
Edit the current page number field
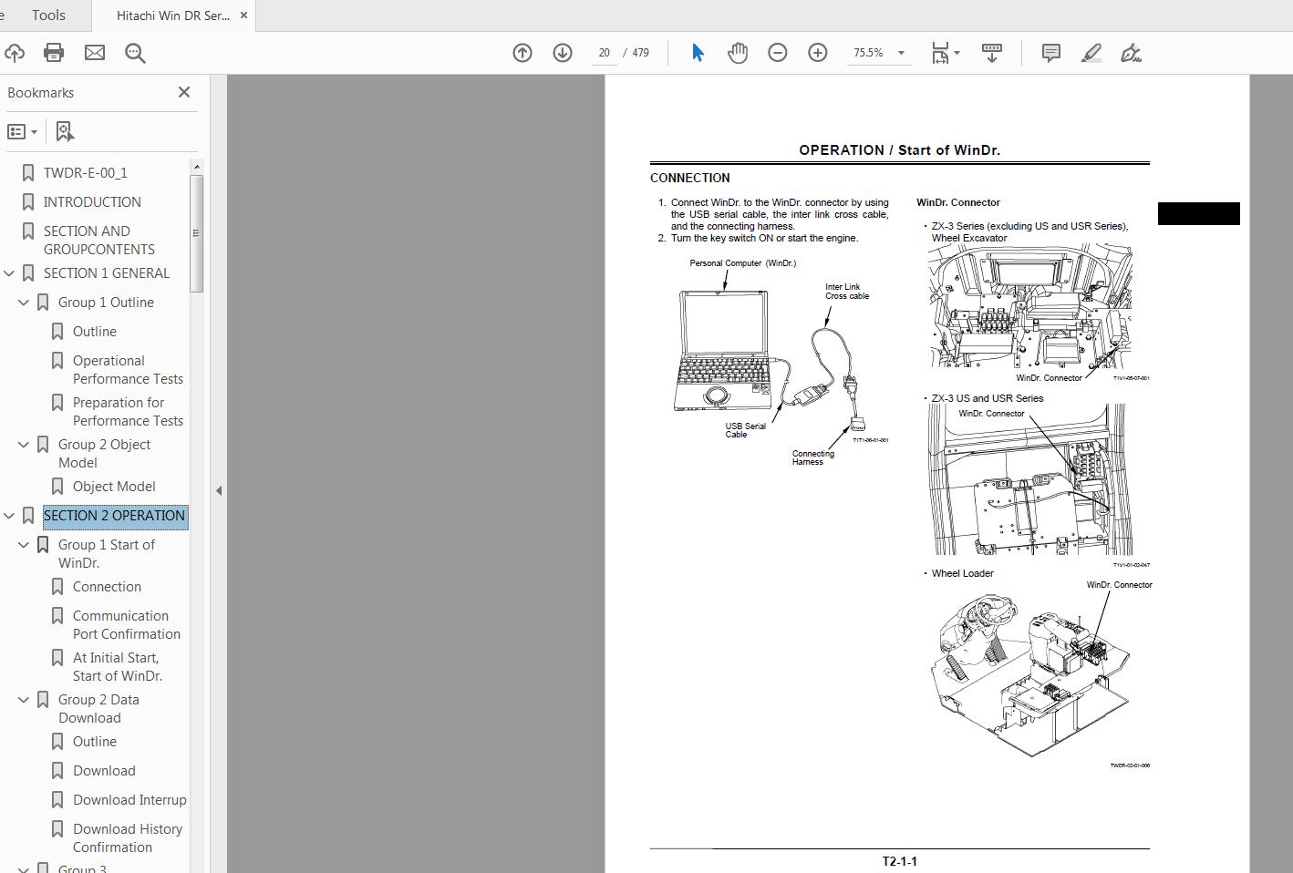(x=604, y=52)
